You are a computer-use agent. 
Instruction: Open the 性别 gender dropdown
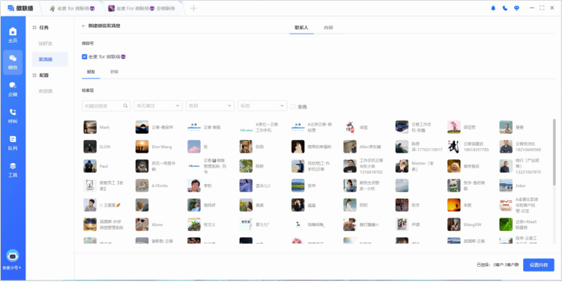coord(210,105)
